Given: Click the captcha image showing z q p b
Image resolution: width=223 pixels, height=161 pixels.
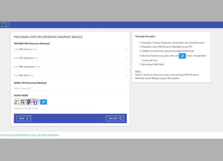Looking at the screenshot, I should click(27, 102).
